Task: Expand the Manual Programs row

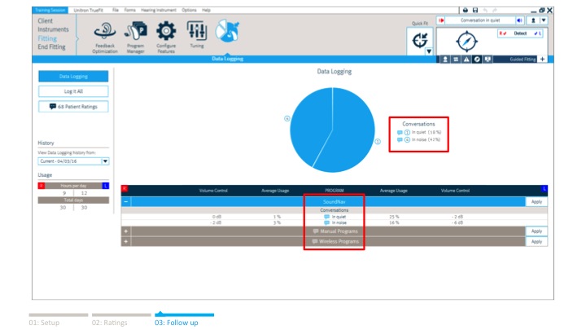Action: pyautogui.click(x=126, y=231)
